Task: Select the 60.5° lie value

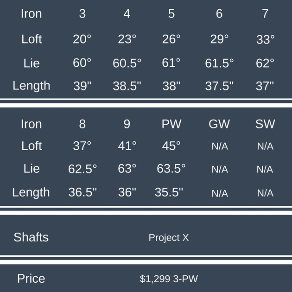Action: click(127, 63)
